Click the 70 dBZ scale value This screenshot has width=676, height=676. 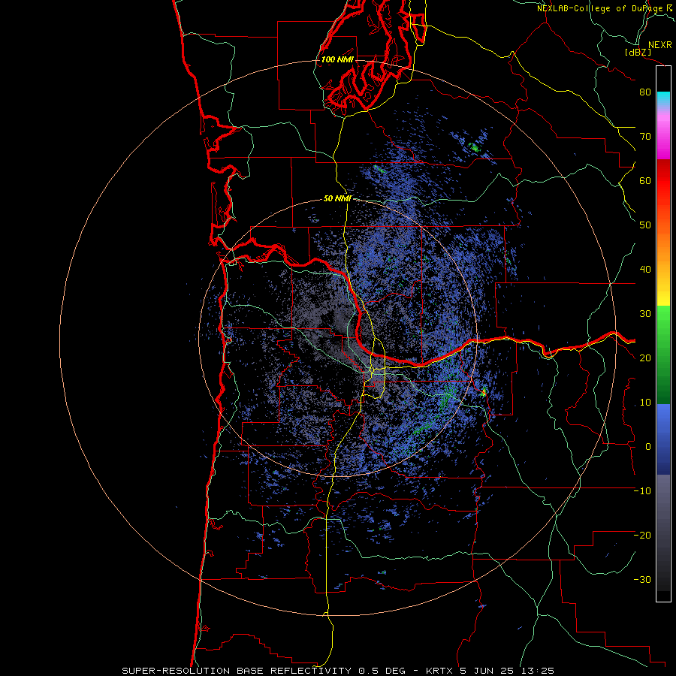tap(645, 137)
